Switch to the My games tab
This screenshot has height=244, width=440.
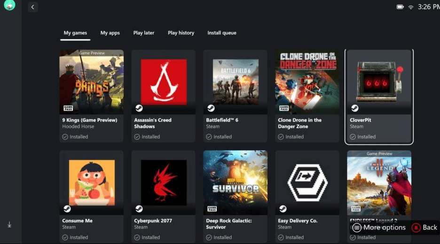(x=75, y=33)
